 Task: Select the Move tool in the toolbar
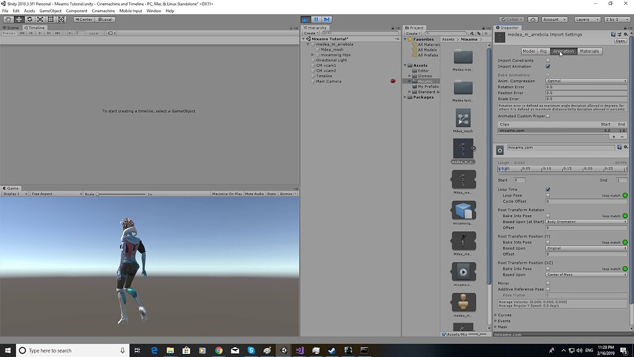click(x=18, y=19)
